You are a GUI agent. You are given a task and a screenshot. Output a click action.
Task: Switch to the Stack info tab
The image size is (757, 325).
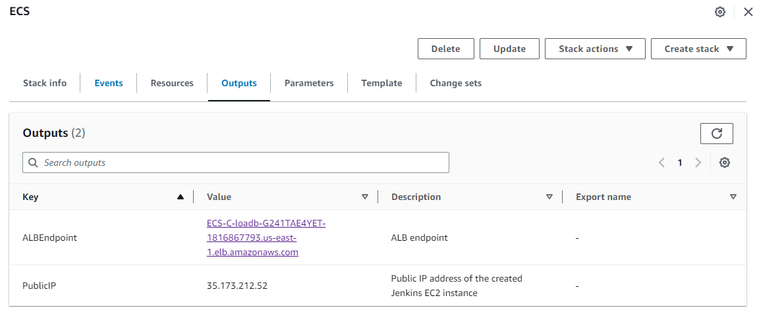(x=45, y=83)
